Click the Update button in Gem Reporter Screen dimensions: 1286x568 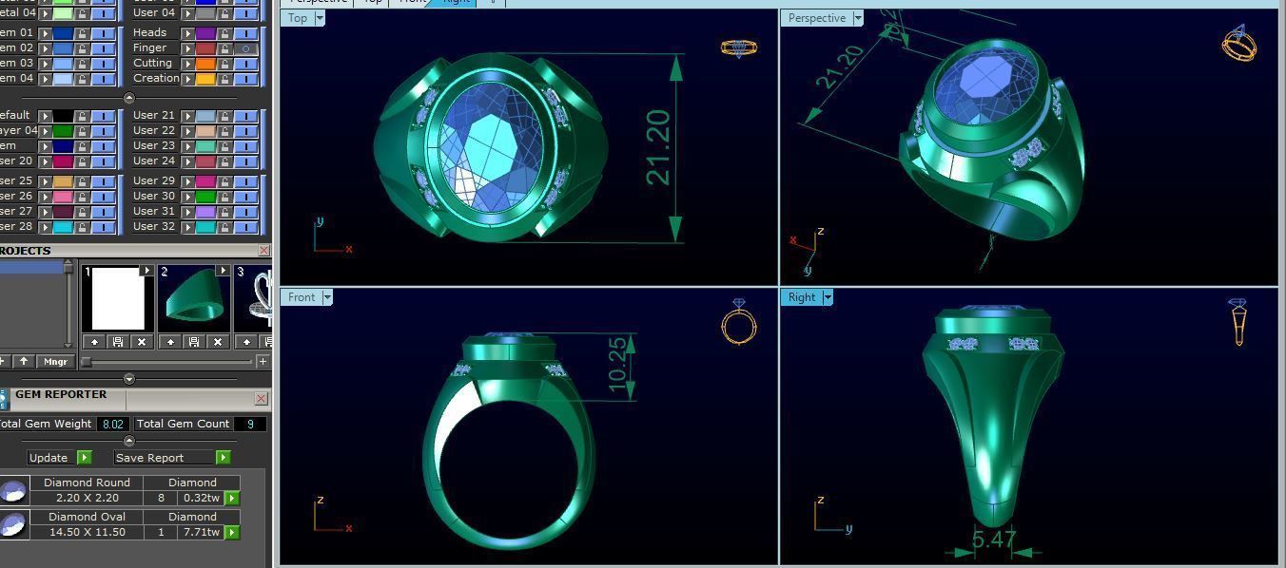coord(49,458)
